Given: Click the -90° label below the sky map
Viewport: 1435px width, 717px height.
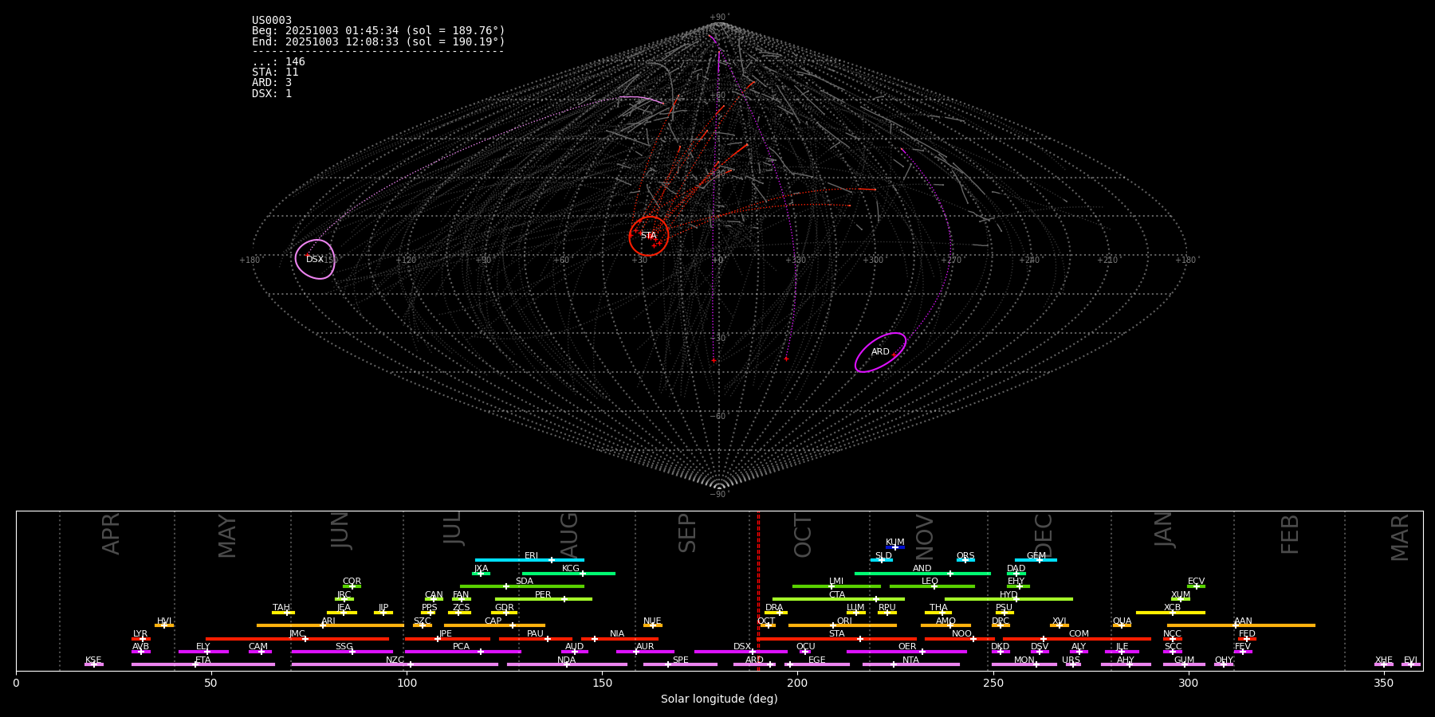Looking at the screenshot, I should pyautogui.click(x=719, y=494).
